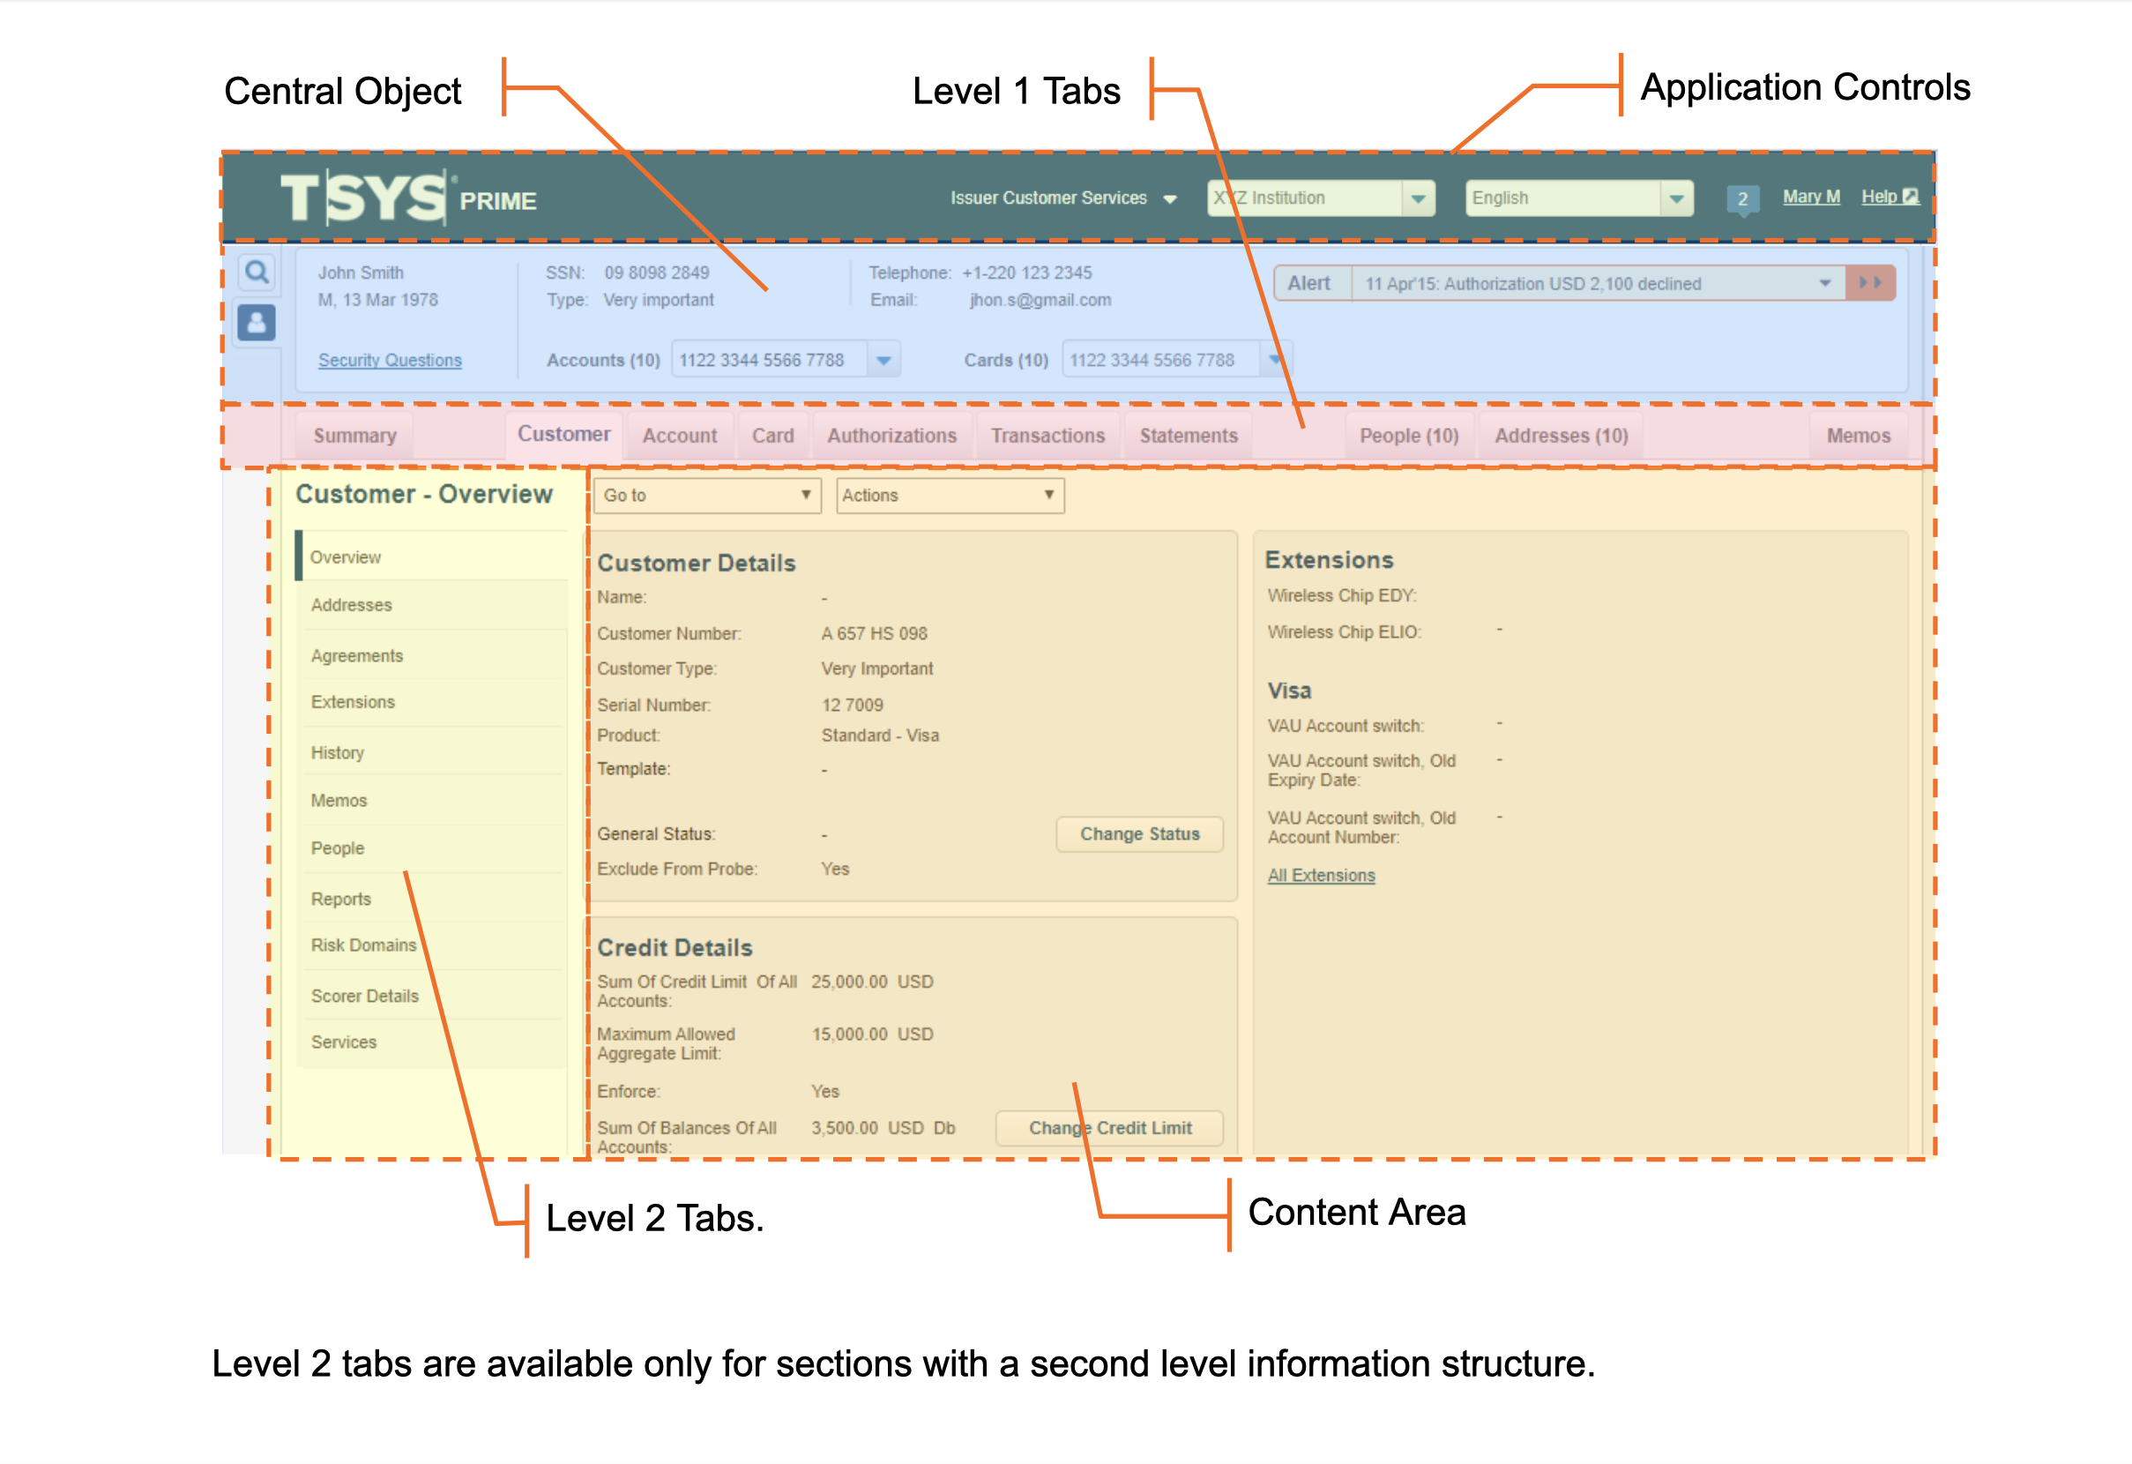2132x1464 pixels.
Task: Go to the Authorizations tab
Action: point(891,436)
